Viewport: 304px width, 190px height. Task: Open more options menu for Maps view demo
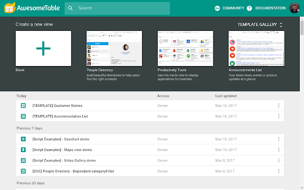tap(279, 150)
